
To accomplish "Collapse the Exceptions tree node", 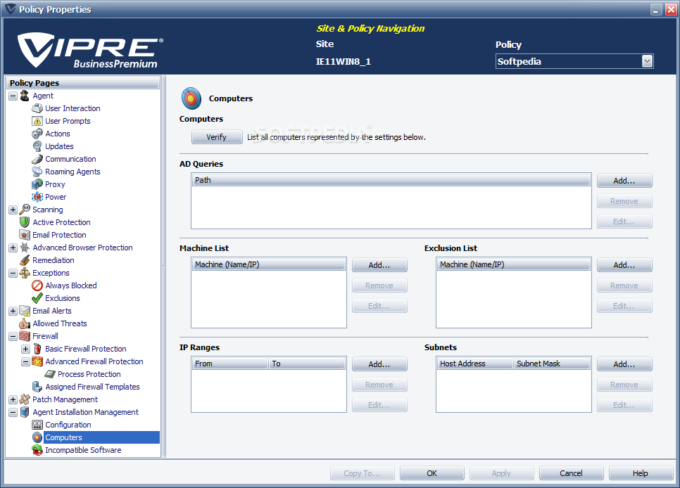I will (13, 273).
